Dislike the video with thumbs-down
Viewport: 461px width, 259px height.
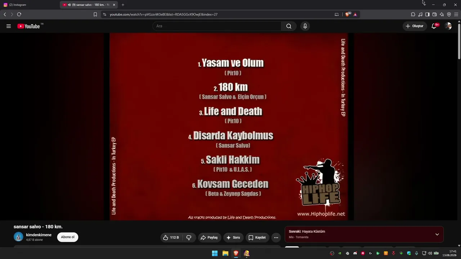[189, 237]
